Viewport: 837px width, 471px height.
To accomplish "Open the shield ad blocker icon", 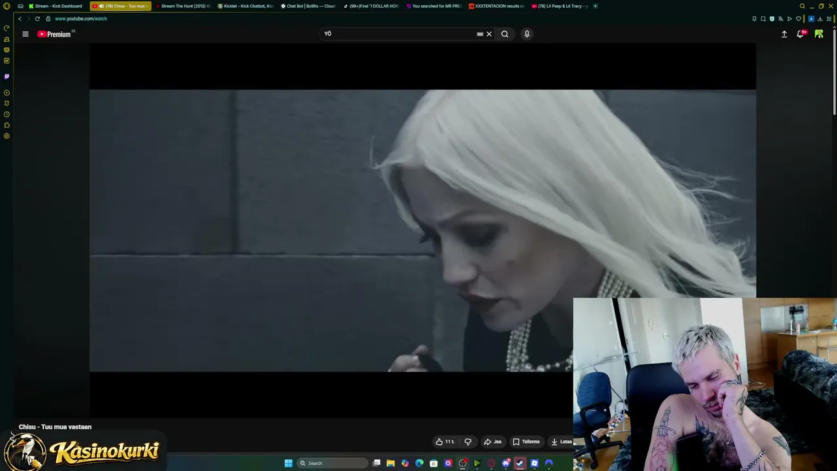I will (x=772, y=19).
